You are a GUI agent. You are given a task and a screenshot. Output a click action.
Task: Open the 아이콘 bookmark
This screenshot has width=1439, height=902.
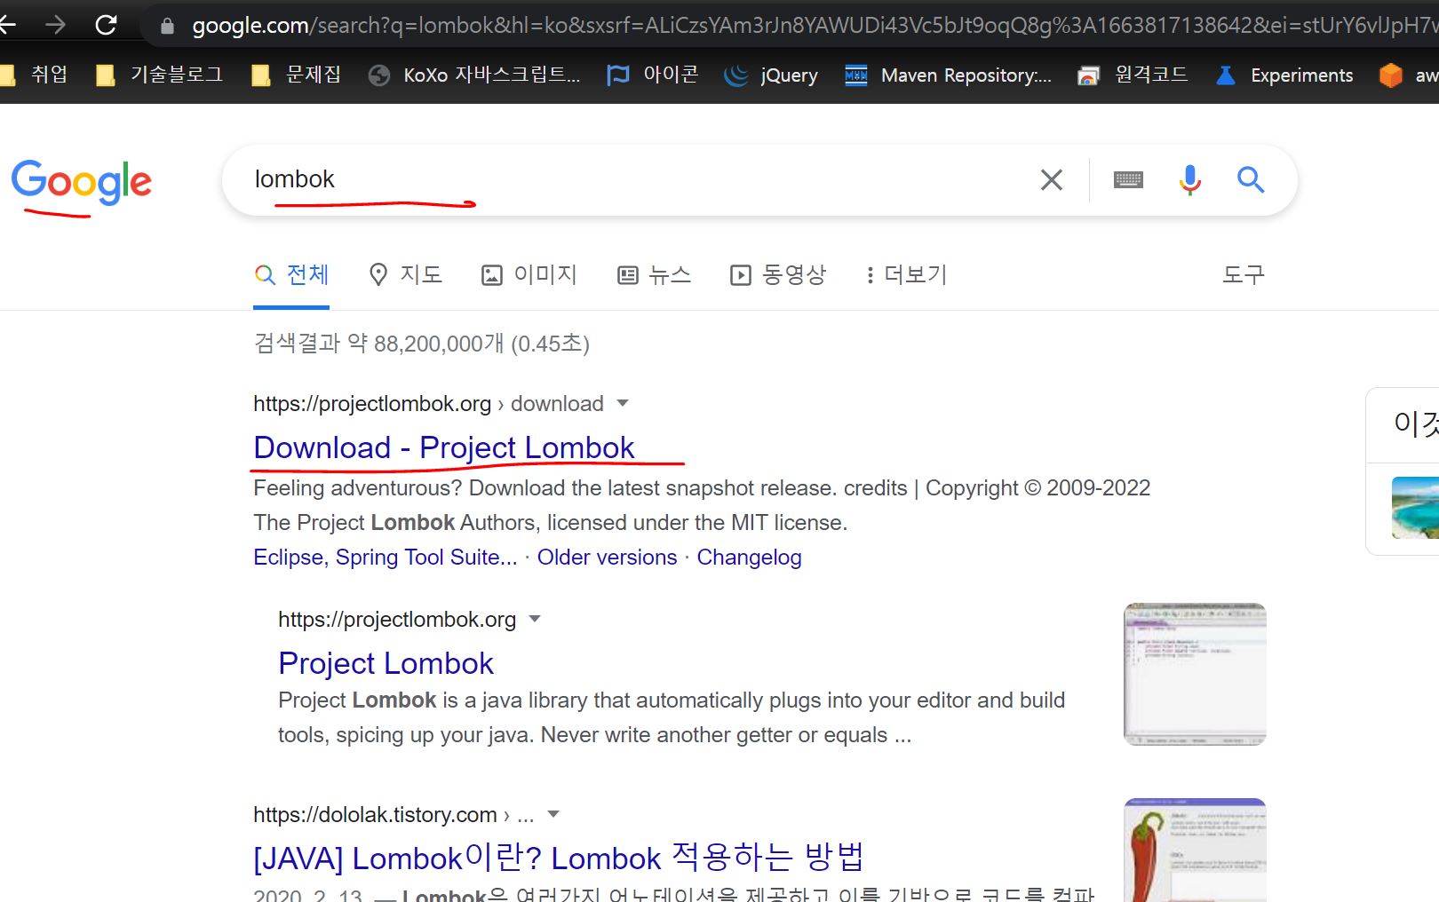point(653,75)
